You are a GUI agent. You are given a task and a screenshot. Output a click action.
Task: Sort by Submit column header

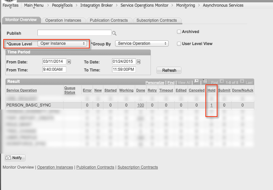224,90
